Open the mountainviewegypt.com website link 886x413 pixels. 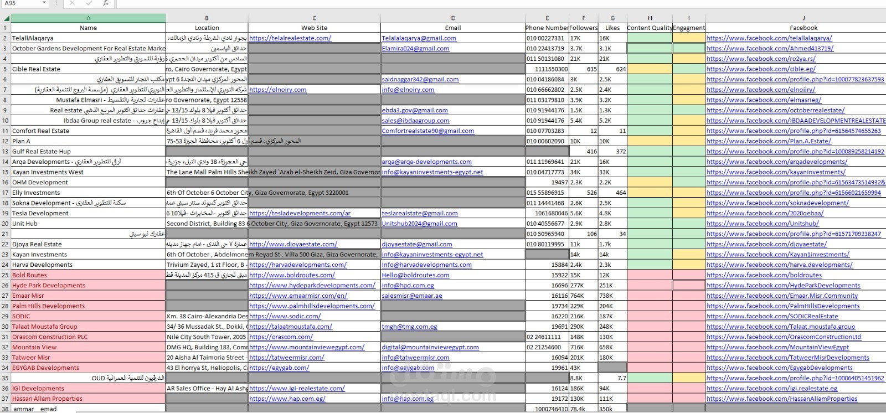point(307,347)
